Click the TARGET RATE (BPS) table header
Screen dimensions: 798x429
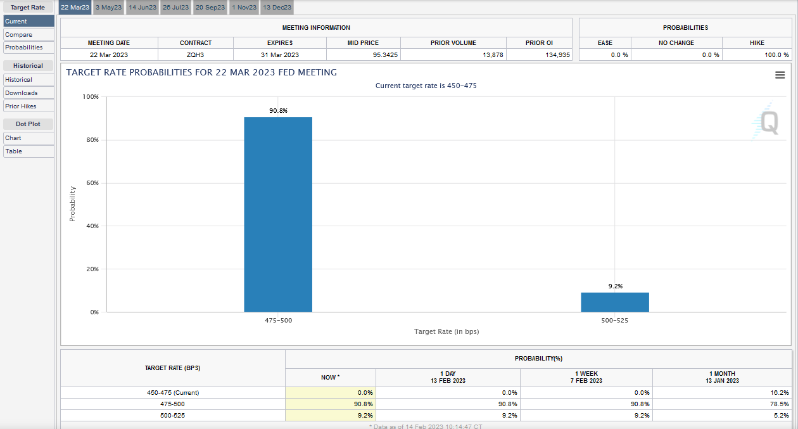tap(173, 368)
